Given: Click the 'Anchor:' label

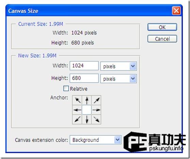Looking at the screenshot, I should pos(59,97).
